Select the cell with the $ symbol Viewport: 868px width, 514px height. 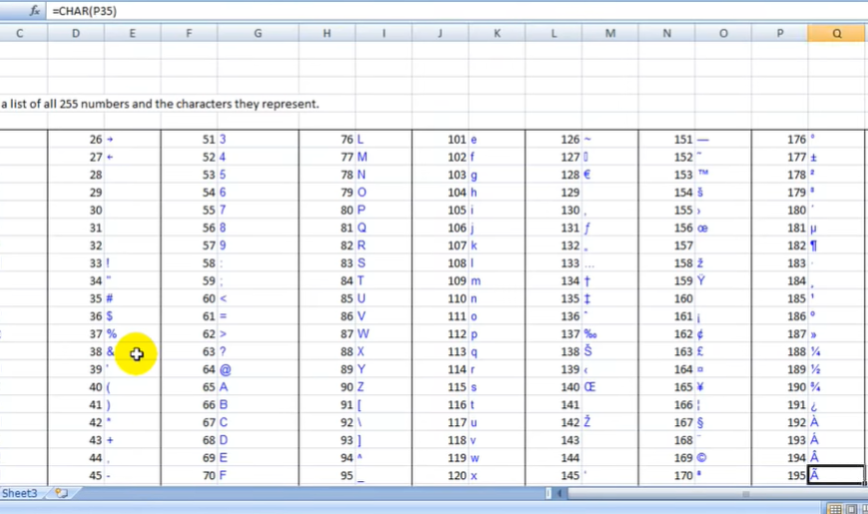tap(133, 316)
